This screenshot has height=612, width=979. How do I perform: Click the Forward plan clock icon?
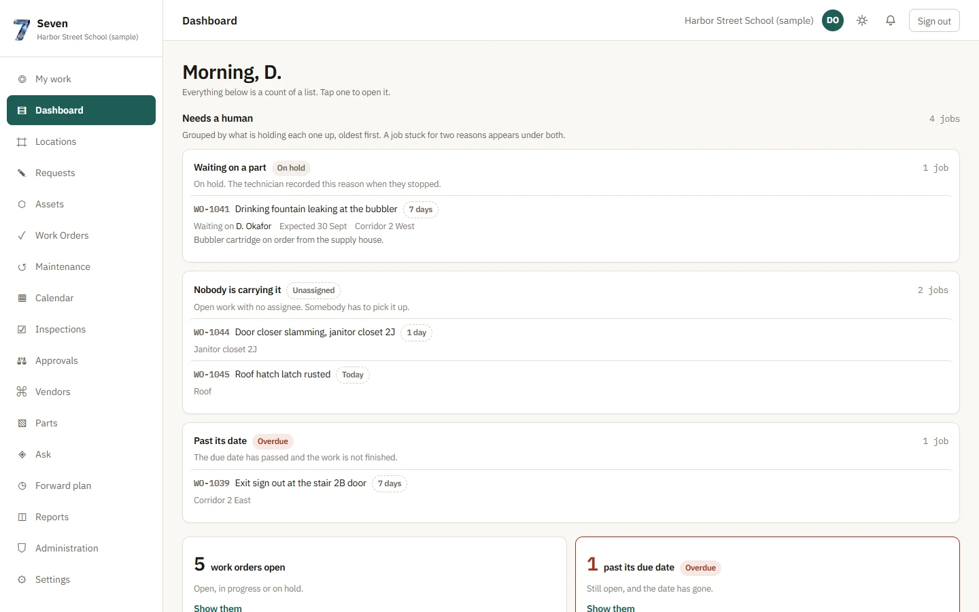point(22,486)
